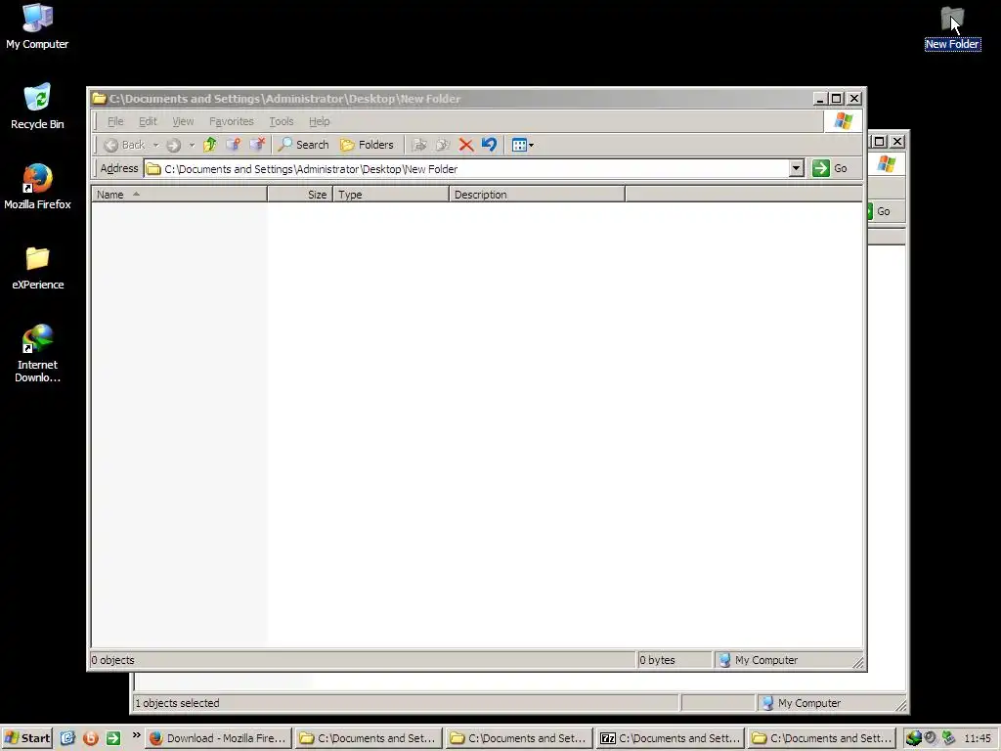
Task: Minimize the front New Folder window
Action: (821, 99)
